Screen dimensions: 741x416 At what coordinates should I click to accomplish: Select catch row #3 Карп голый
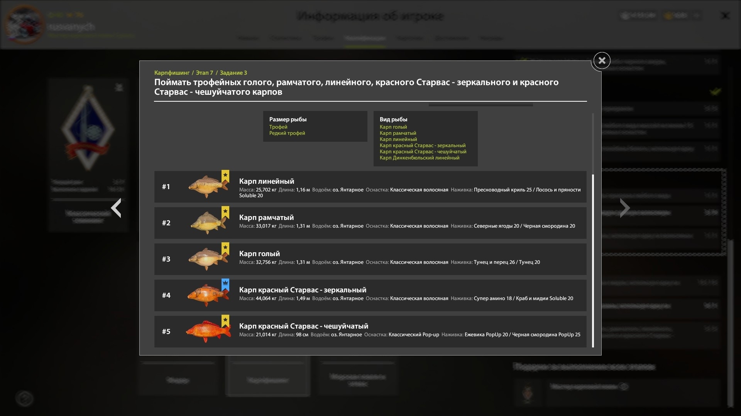(x=370, y=259)
